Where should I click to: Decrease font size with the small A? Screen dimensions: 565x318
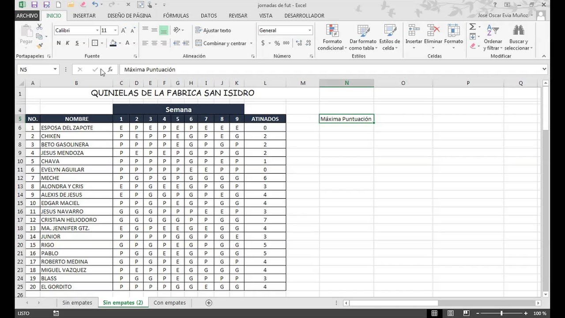tap(132, 30)
